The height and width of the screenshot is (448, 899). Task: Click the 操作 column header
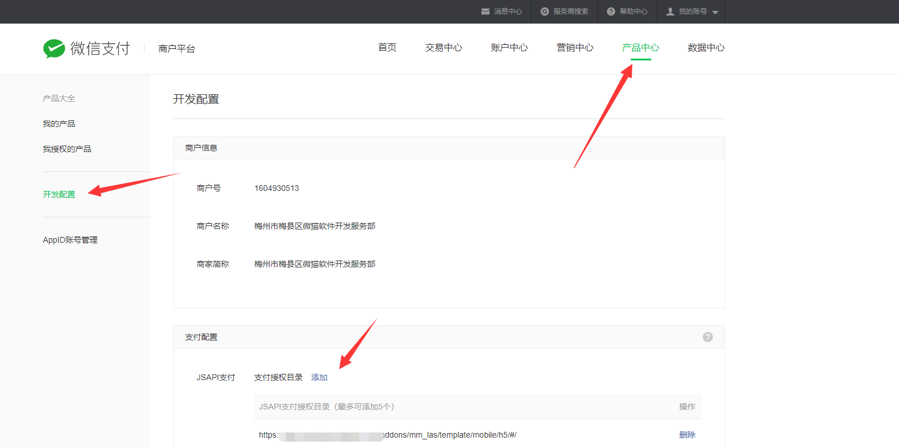pos(687,407)
